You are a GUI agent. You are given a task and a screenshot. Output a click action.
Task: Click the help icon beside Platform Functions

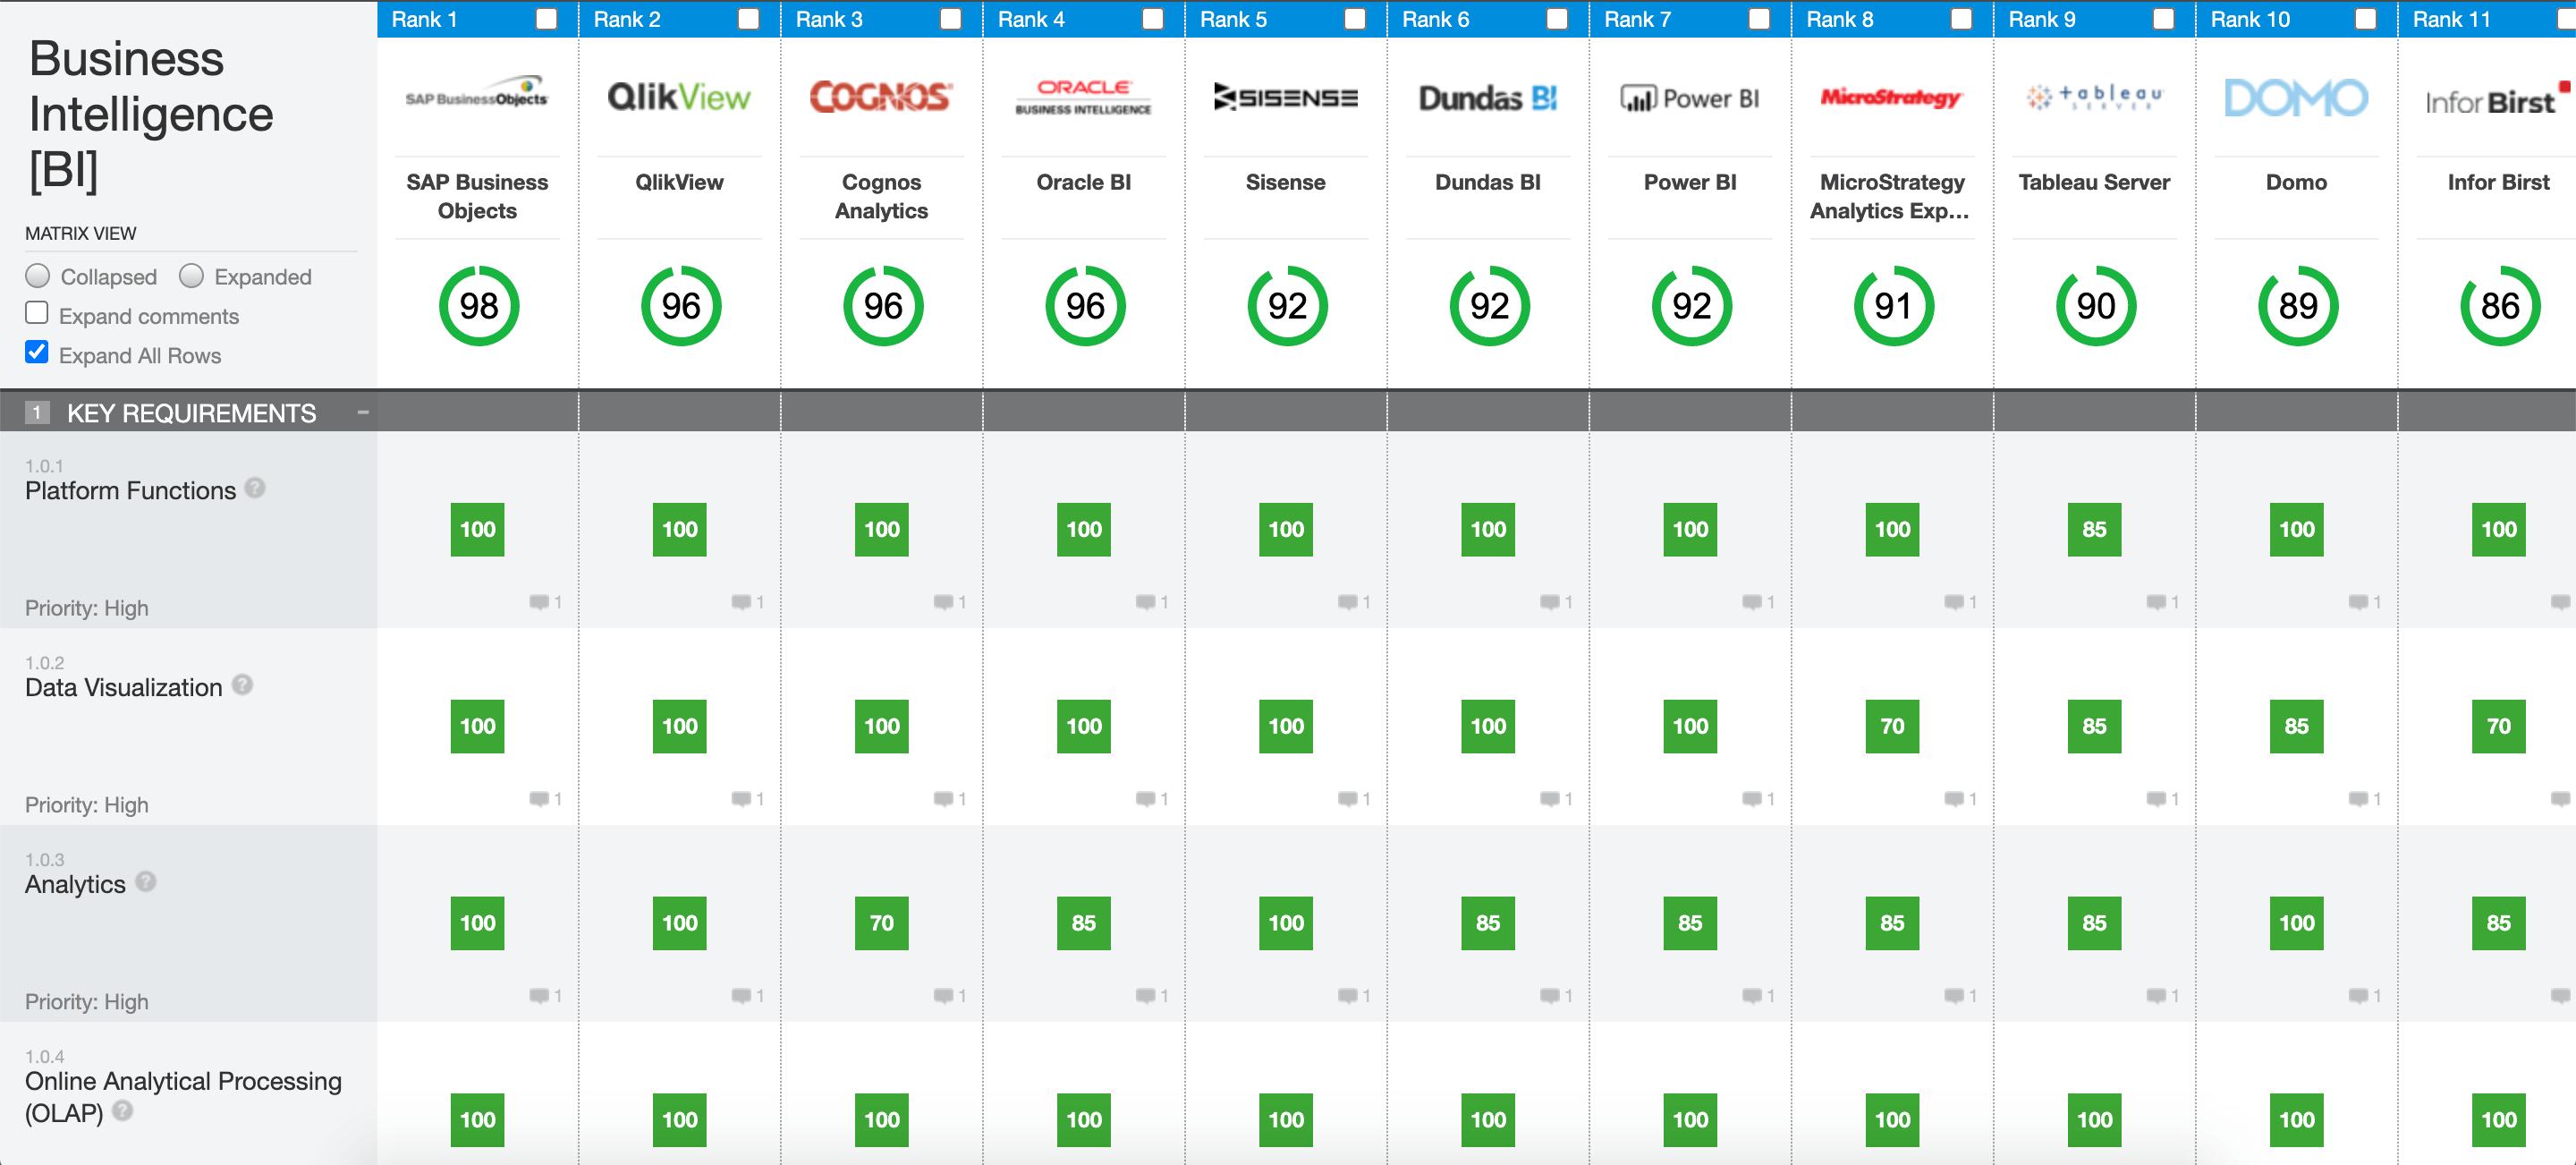255,488
